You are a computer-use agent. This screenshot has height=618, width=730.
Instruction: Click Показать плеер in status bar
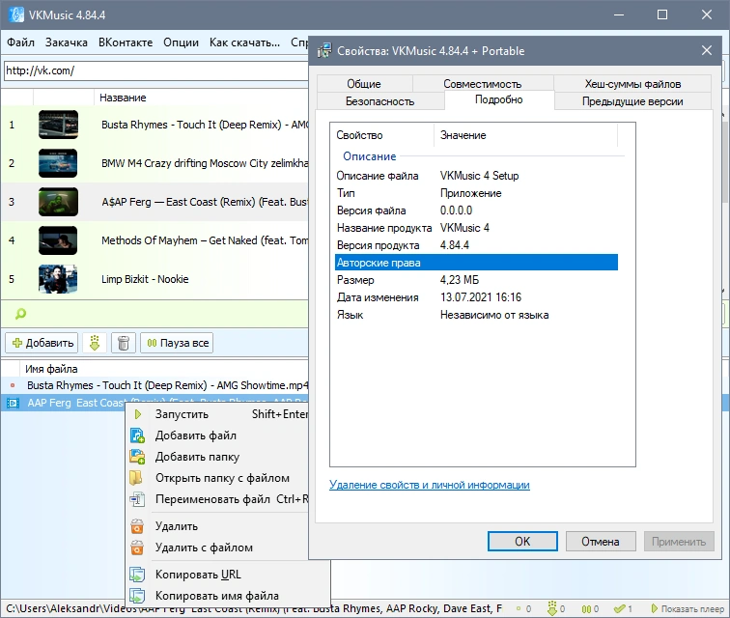pos(688,608)
